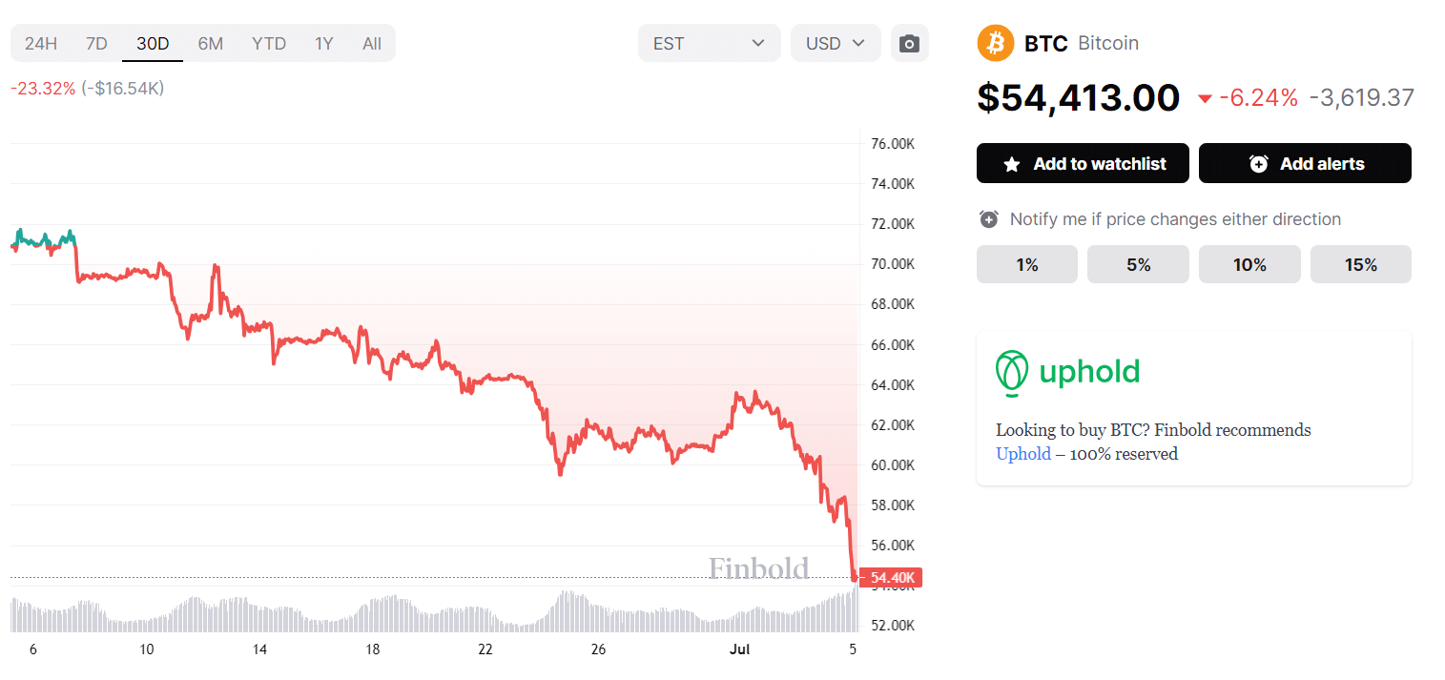The width and height of the screenshot is (1445, 680).
Task: Click the plus notification icon next to Notify me
Action: pos(987,218)
